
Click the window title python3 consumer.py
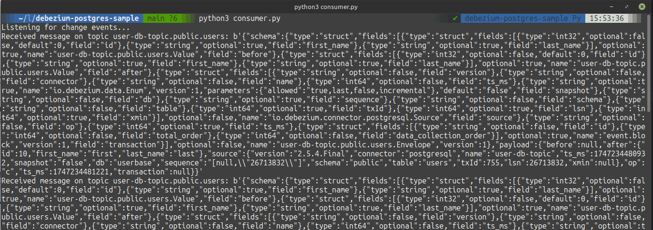pyautogui.click(x=326, y=6)
